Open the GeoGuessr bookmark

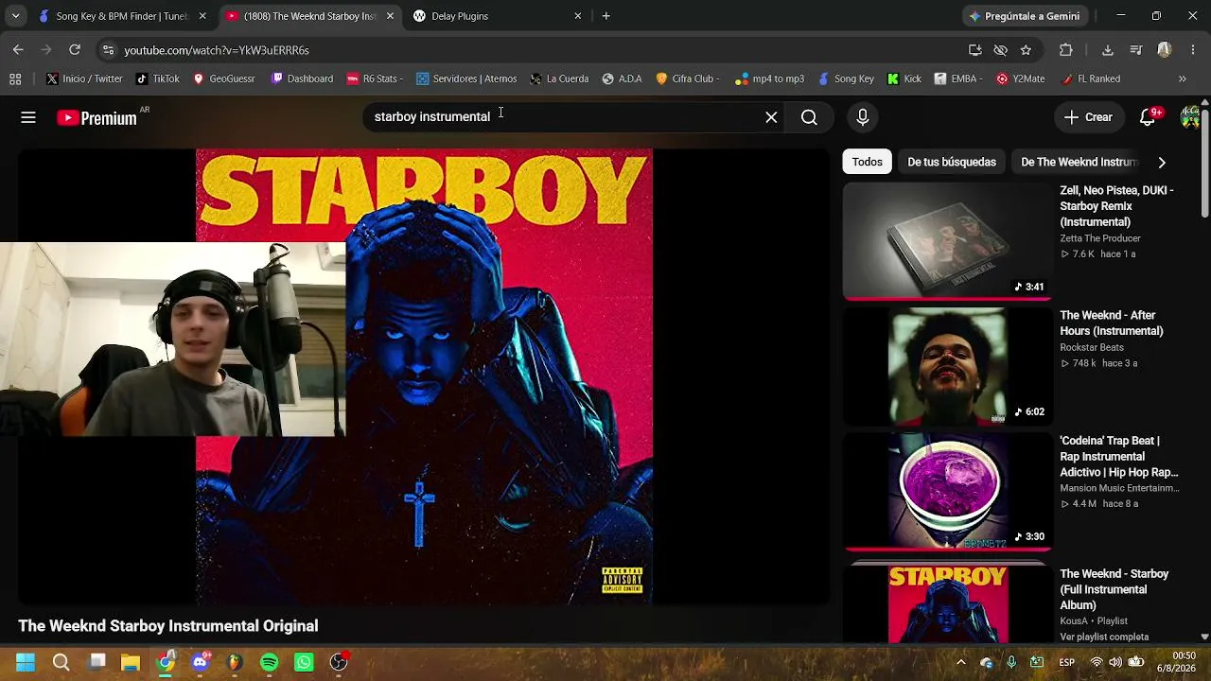(223, 79)
